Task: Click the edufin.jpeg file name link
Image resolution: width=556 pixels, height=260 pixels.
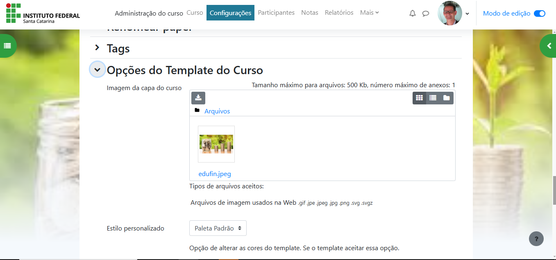Action: pyautogui.click(x=215, y=174)
